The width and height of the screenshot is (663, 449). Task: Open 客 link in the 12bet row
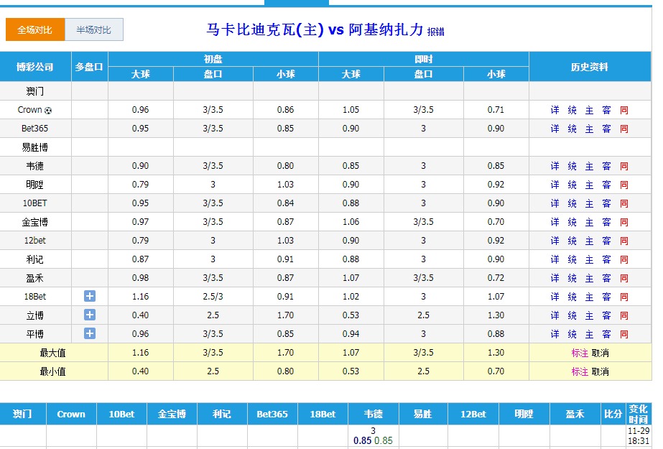pyautogui.click(x=607, y=240)
